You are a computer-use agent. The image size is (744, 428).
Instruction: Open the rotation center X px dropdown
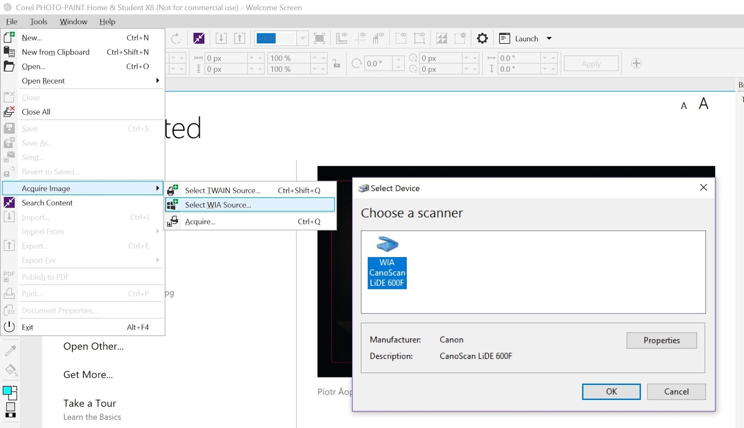(466, 58)
